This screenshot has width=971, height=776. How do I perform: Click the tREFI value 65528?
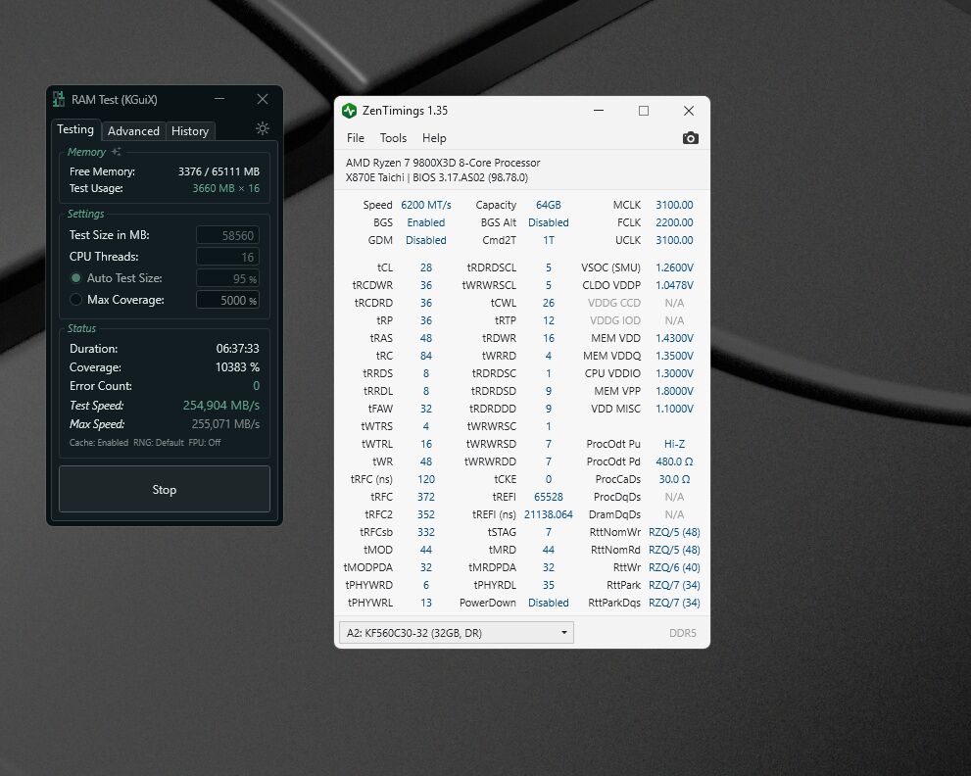coord(549,497)
